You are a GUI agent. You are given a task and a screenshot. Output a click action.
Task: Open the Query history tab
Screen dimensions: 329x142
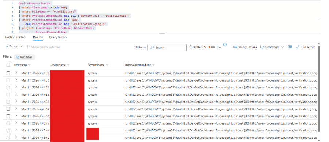tap(58, 37)
